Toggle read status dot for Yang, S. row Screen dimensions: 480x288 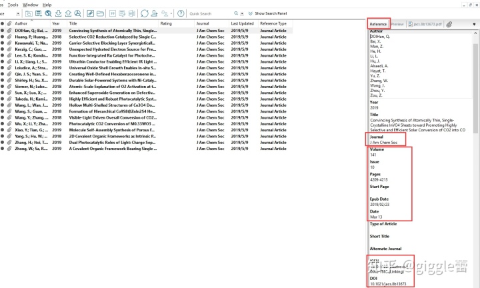[3, 136]
